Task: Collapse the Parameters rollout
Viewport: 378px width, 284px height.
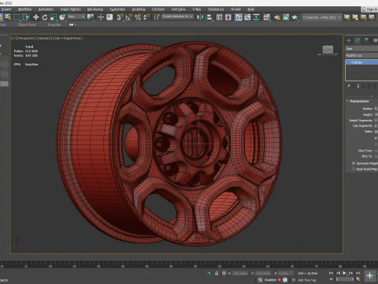Action: tap(358, 101)
